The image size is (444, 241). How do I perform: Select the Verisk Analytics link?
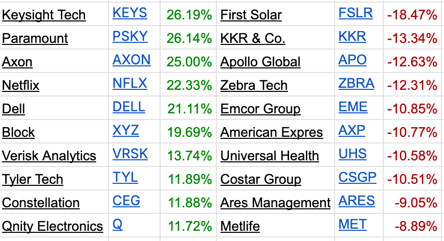click(x=49, y=156)
